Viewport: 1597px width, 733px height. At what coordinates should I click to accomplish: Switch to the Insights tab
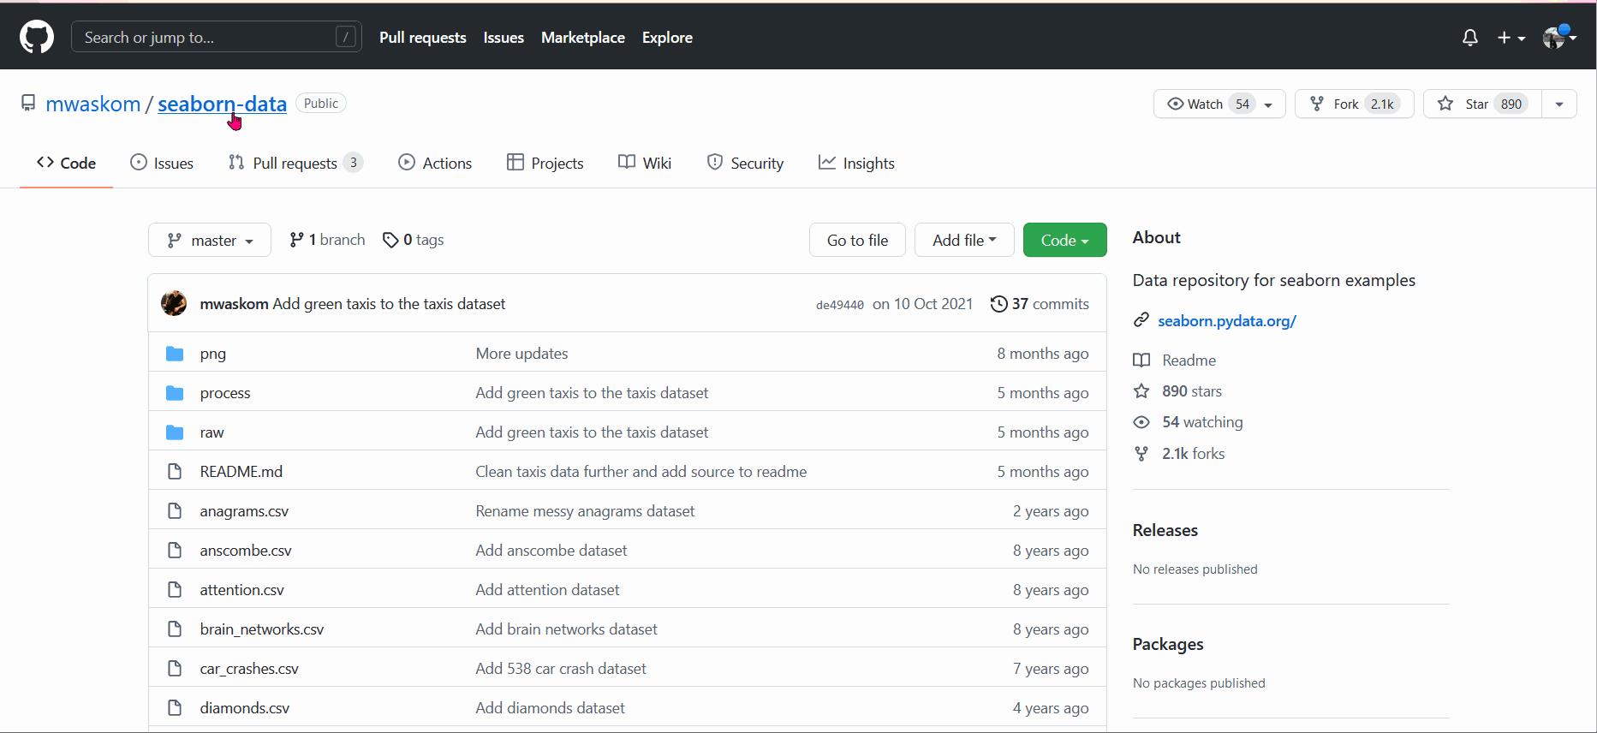tap(856, 163)
